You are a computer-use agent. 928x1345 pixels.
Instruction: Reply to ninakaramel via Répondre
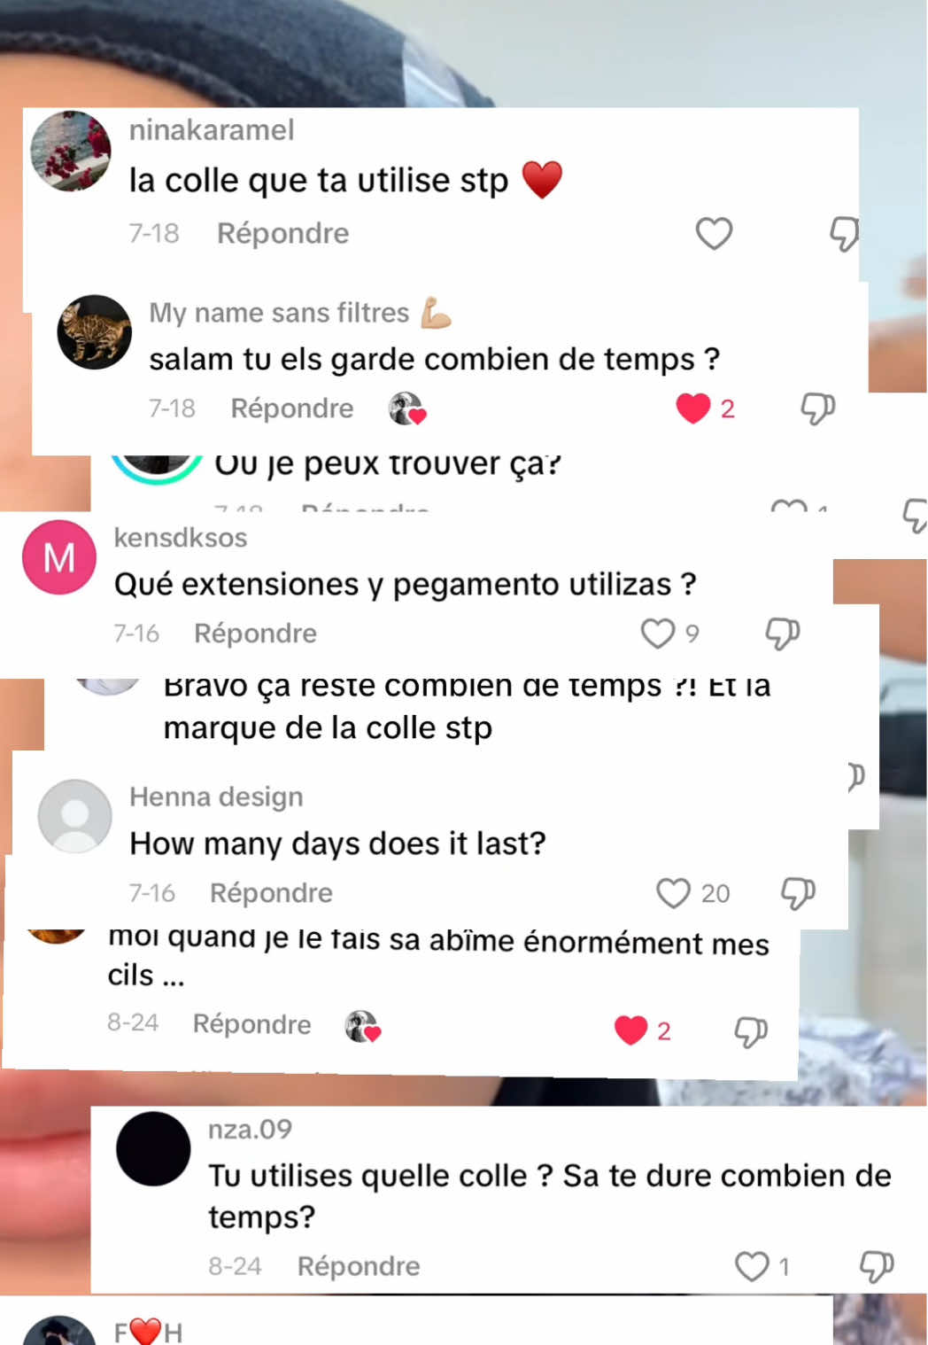pyautogui.click(x=283, y=234)
